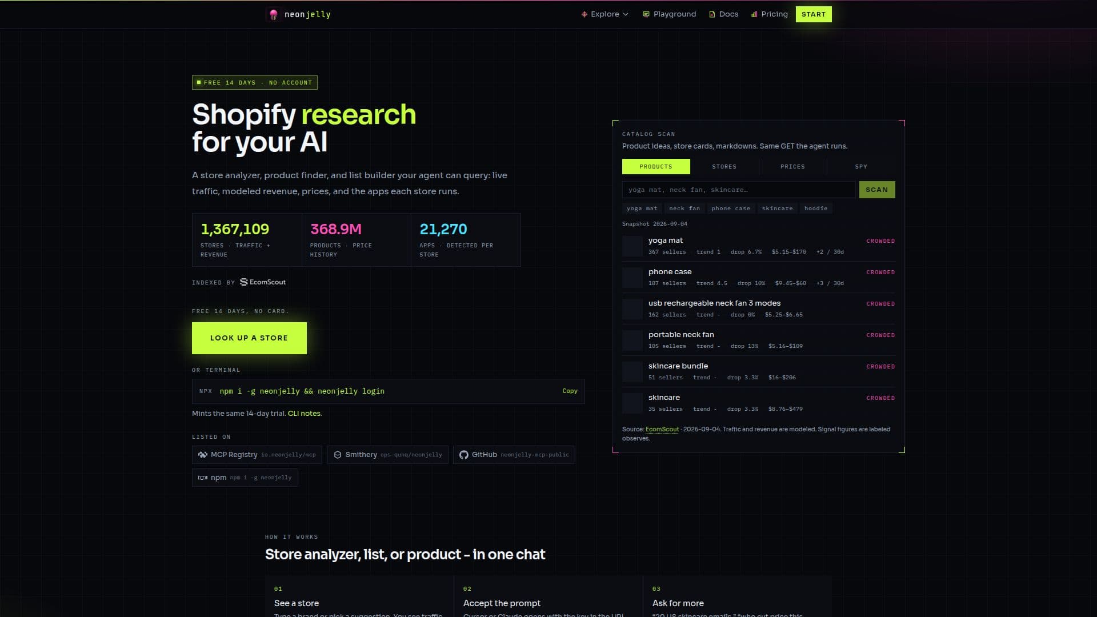Click the 21,270 apps stat
This screenshot has height=617, width=1097.
tap(466, 240)
